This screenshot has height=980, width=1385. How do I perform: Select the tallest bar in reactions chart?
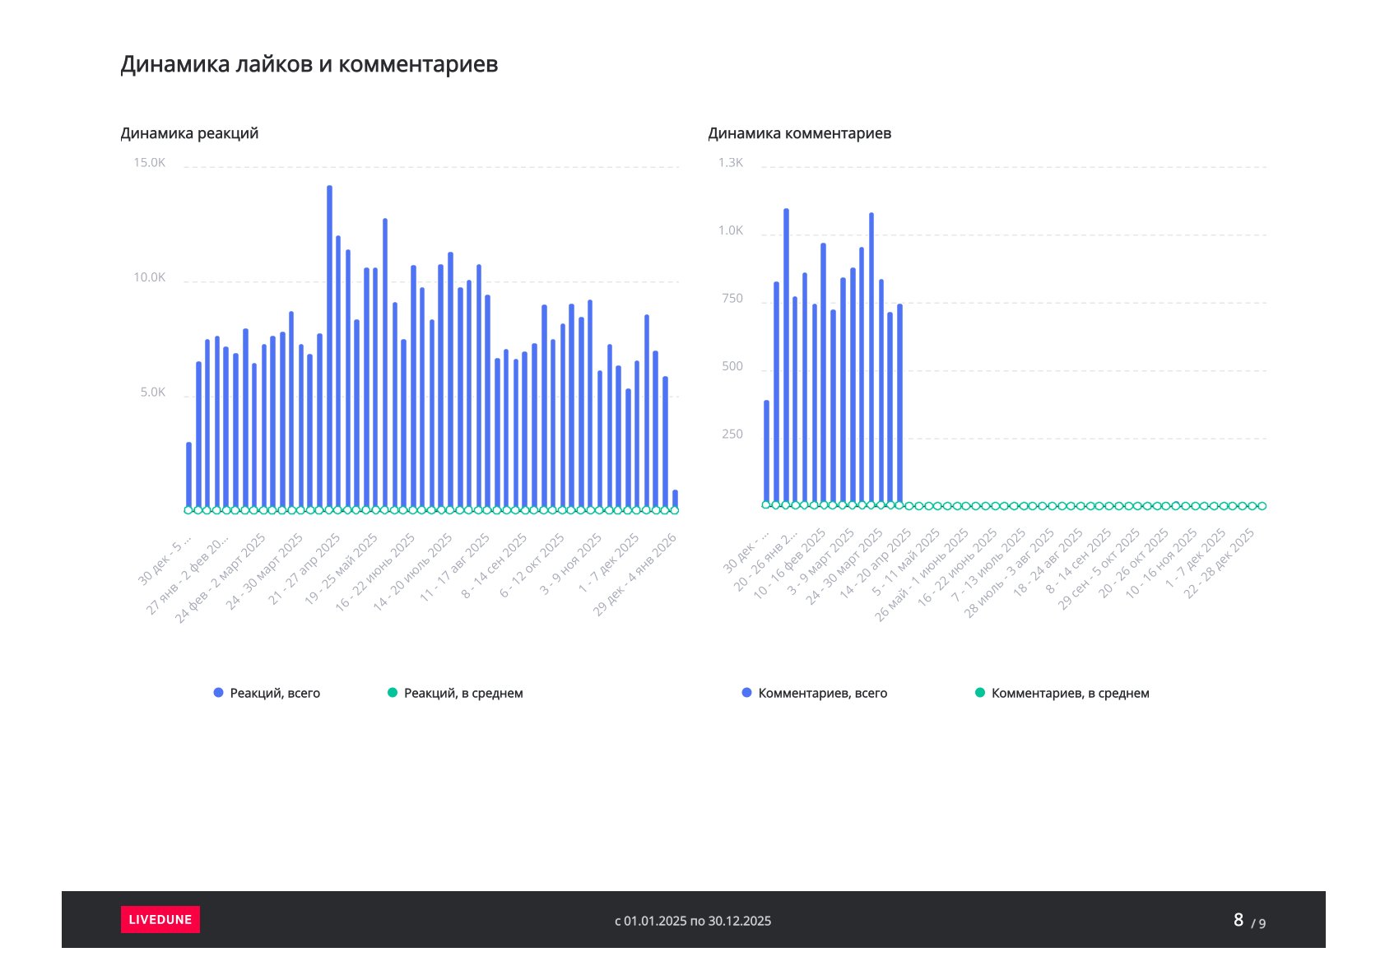pyautogui.click(x=329, y=346)
